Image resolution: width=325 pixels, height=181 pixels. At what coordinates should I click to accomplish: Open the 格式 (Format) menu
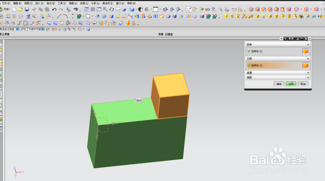click(51, 3)
